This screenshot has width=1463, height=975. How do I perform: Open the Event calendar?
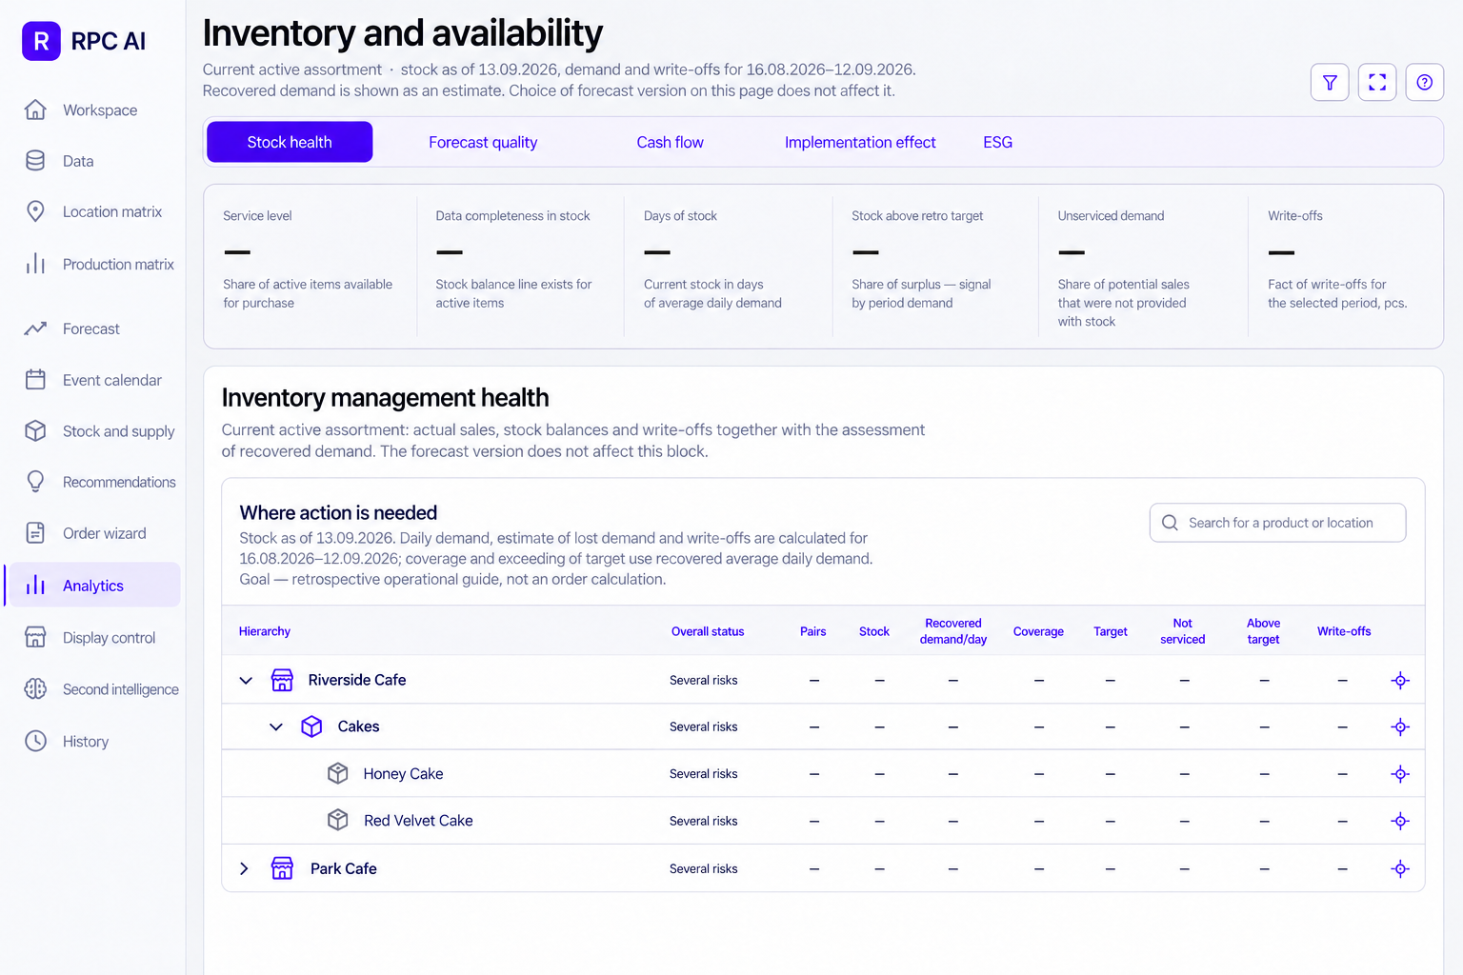point(91,380)
